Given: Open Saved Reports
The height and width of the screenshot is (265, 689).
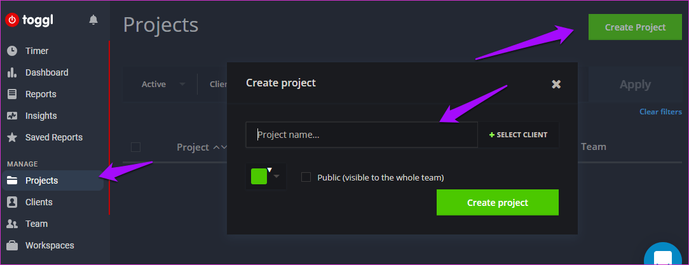Looking at the screenshot, I should tap(53, 137).
